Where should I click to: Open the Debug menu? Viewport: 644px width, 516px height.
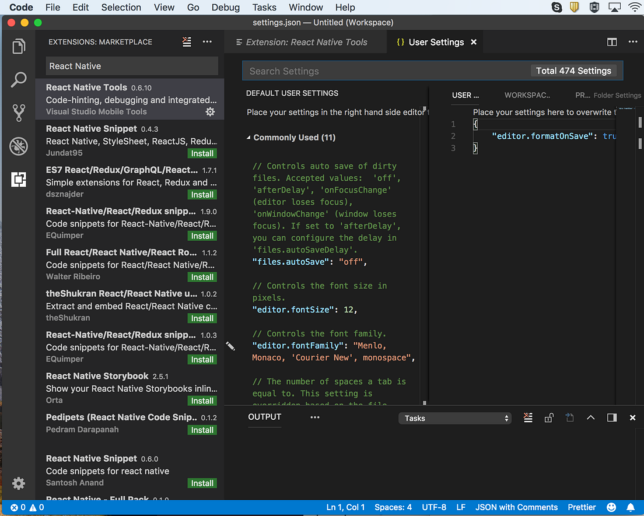click(x=225, y=8)
